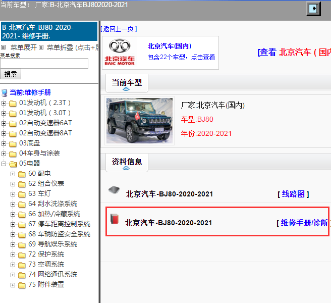The width and height of the screenshot is (331, 303).
Task: Open the 维修手册/诊断 link
Action: (x=304, y=223)
